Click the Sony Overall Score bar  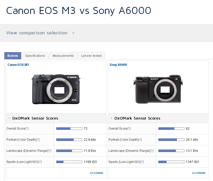171,129
